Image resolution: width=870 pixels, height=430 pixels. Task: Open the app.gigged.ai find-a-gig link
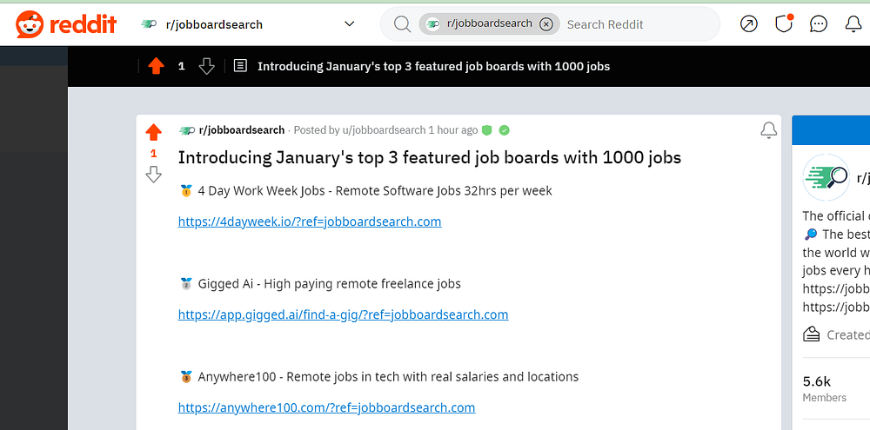click(x=343, y=314)
